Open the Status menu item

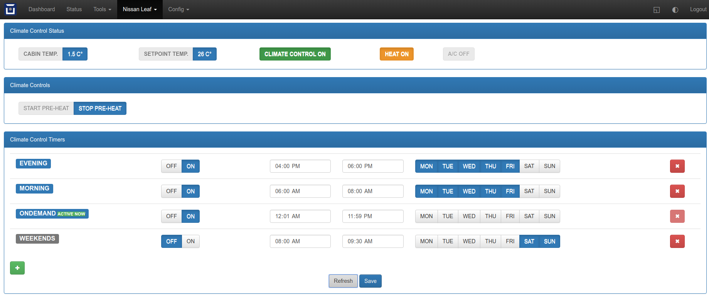(74, 9)
